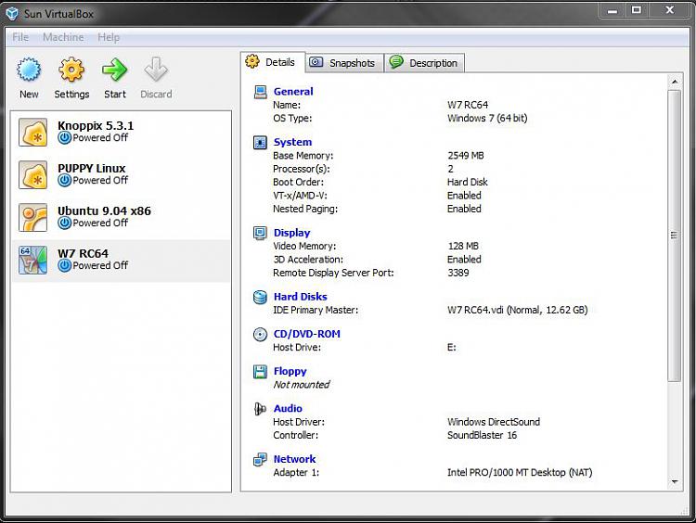Image resolution: width=696 pixels, height=523 pixels.
Task: Click the VirtualBox cube title bar icon
Action: (x=12, y=14)
